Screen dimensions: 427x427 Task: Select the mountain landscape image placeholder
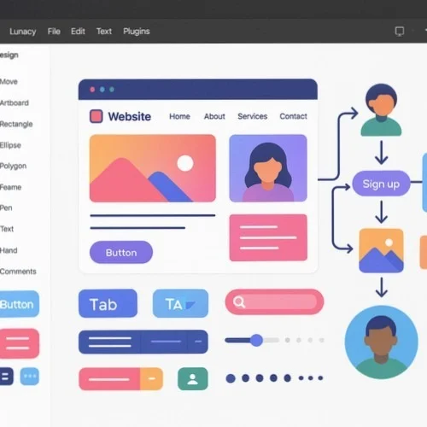[153, 168]
